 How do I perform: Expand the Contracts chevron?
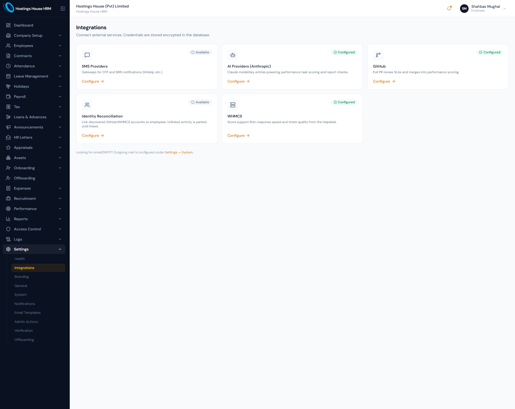[60, 56]
